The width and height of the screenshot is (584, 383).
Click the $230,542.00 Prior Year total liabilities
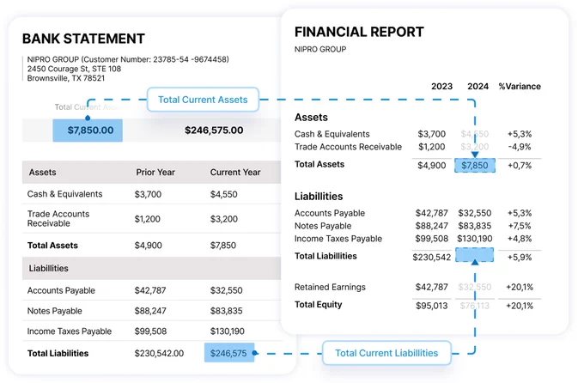[159, 353]
